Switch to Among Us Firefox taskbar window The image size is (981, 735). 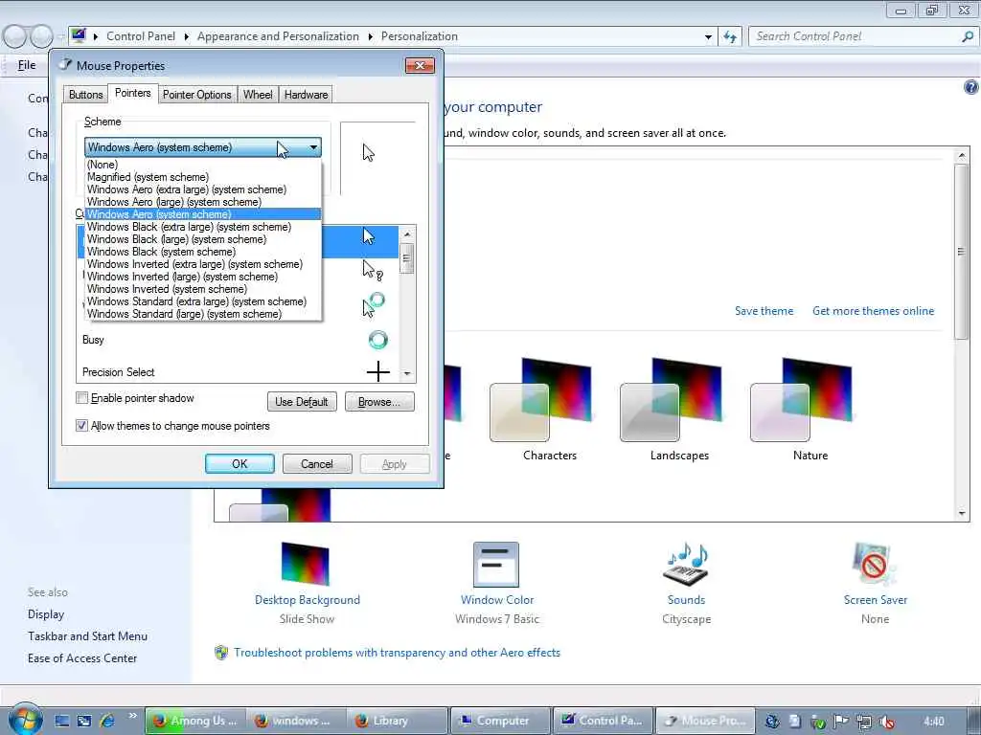pyautogui.click(x=195, y=721)
